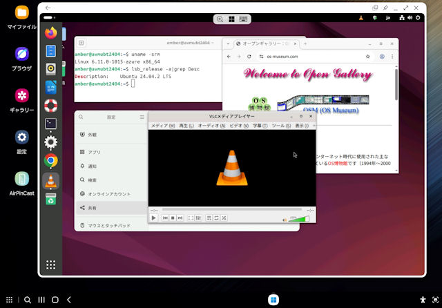Select 検索 in the settings sidebar
This screenshot has width=442, height=308.
pyautogui.click(x=112, y=180)
